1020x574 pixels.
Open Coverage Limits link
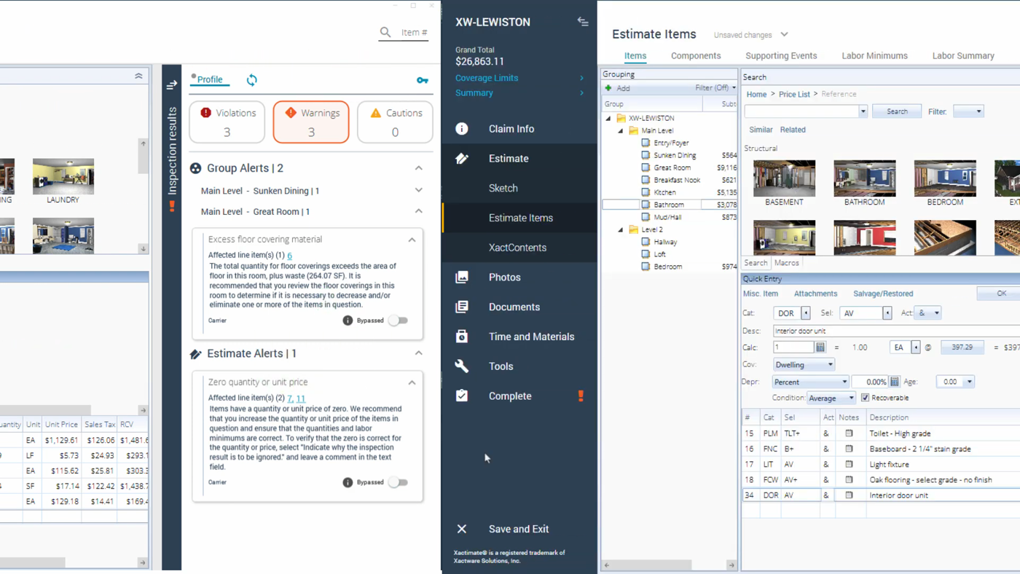tap(487, 78)
